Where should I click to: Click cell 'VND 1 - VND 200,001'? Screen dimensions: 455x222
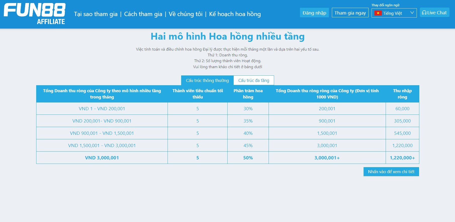(x=102, y=108)
